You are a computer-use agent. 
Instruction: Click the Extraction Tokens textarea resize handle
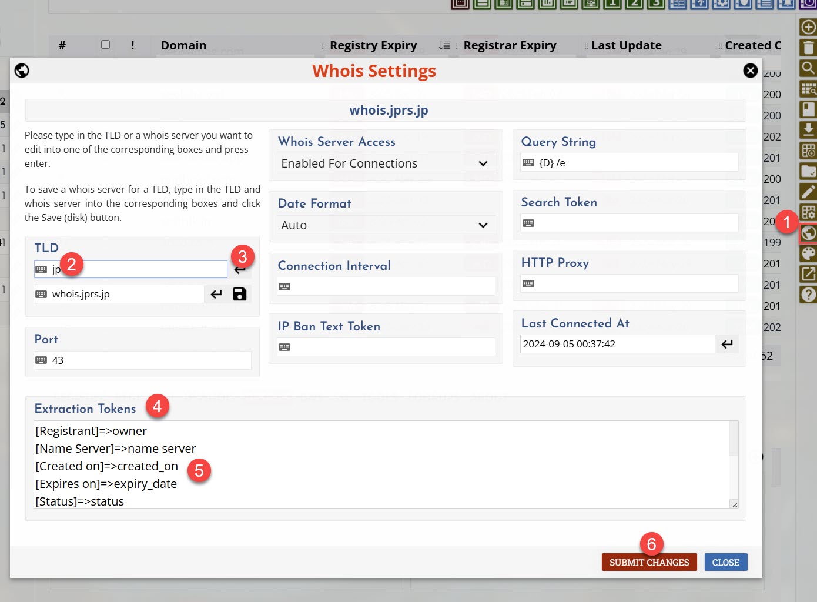(x=735, y=504)
